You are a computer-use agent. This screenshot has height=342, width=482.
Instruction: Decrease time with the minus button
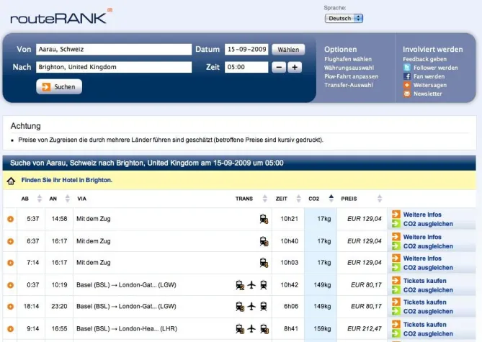(279, 68)
